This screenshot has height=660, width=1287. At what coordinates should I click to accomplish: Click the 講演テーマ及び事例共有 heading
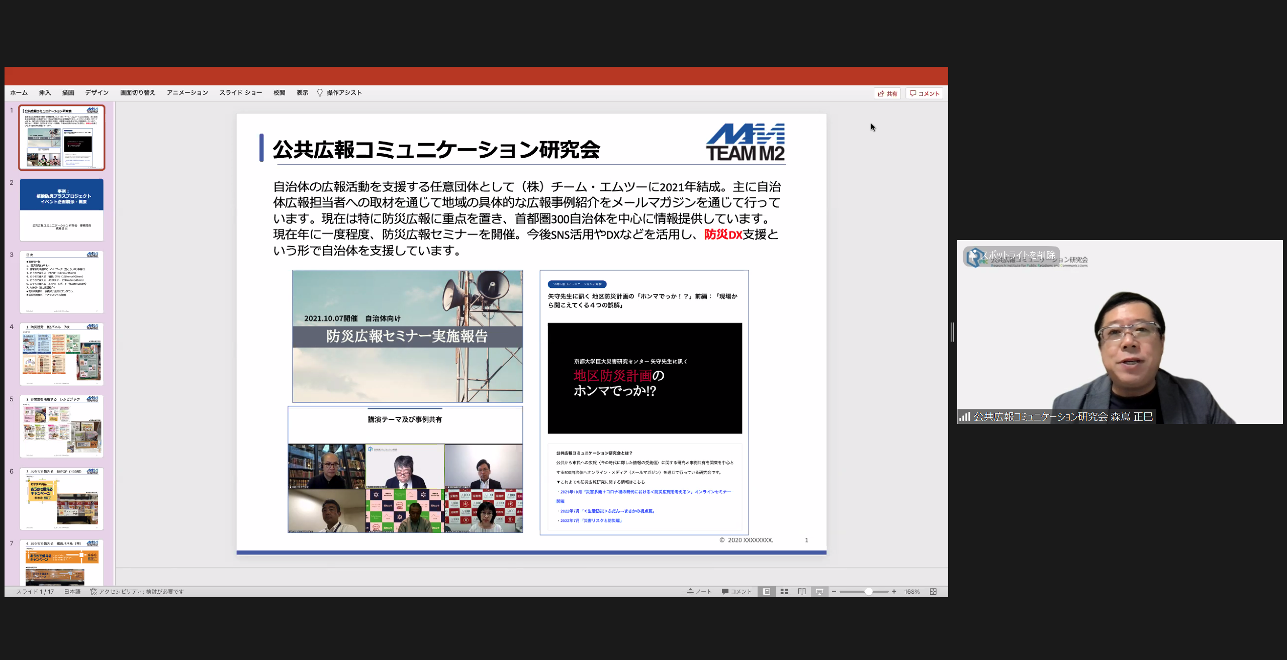(x=405, y=419)
